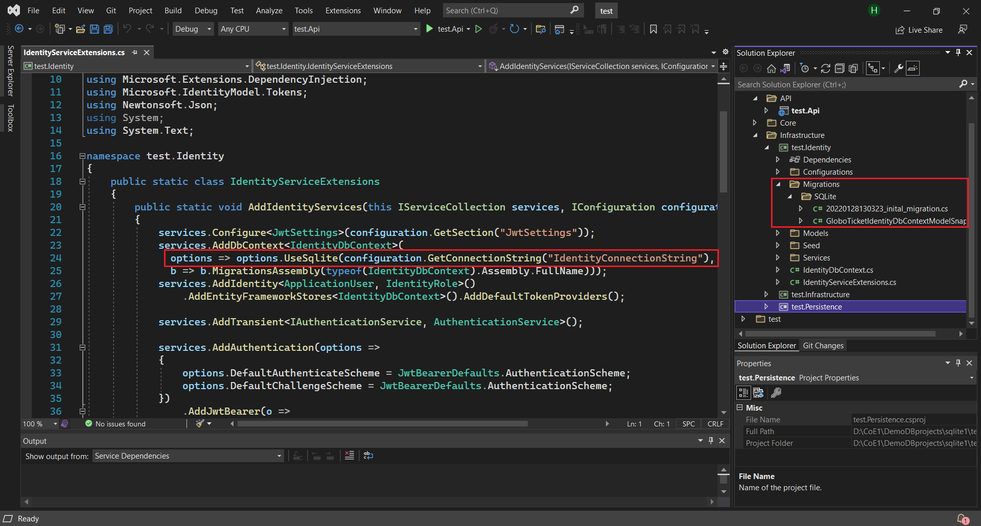Screen dimensions: 981x526
Task: Collapse the namespace test.Identity outline block
Action: 82,156
